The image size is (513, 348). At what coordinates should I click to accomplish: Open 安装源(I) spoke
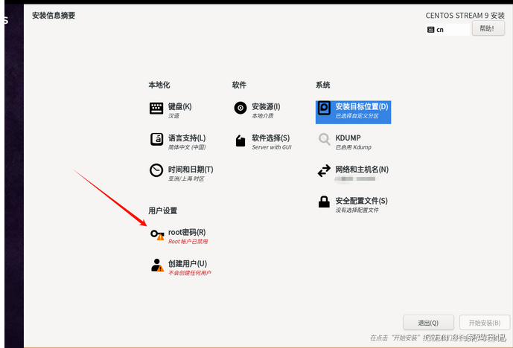(x=266, y=106)
